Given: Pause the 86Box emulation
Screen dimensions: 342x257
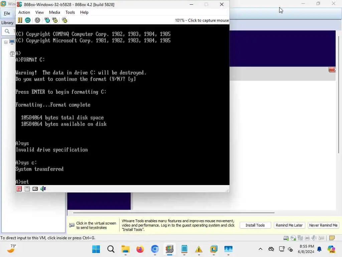Looking at the screenshot, I should coord(20,20).
